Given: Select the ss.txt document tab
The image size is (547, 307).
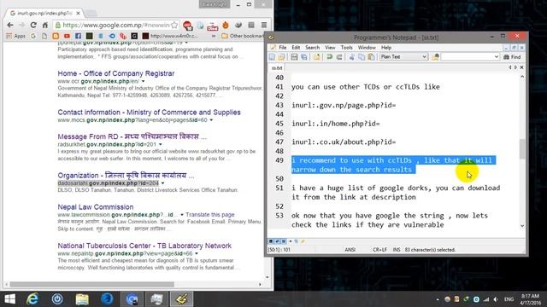Looking at the screenshot, I should [x=277, y=68].
